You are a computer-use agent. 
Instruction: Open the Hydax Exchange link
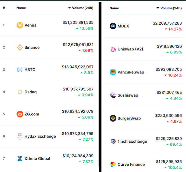pyautogui.click(x=40, y=136)
